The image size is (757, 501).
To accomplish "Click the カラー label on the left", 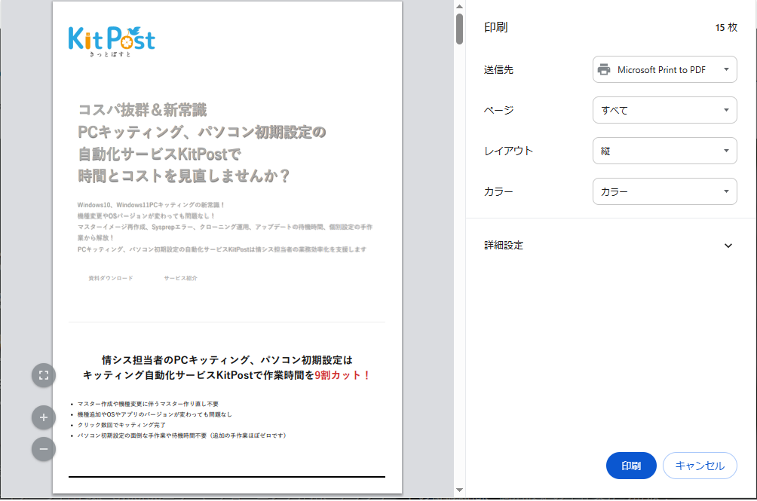I will 498,191.
